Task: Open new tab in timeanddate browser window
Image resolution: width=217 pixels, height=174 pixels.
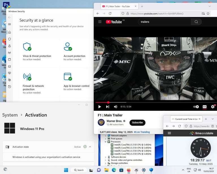Action: (206, 119)
